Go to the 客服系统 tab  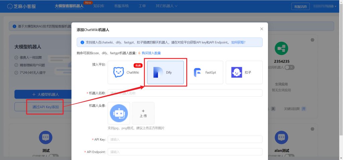coord(121,6)
